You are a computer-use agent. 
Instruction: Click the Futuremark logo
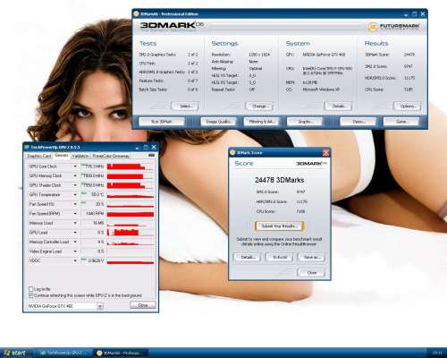pyautogui.click(x=394, y=27)
